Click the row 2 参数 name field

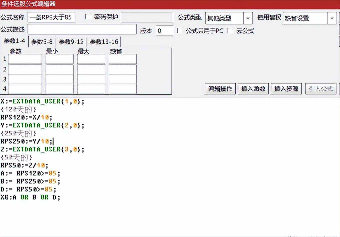tap(25, 69)
